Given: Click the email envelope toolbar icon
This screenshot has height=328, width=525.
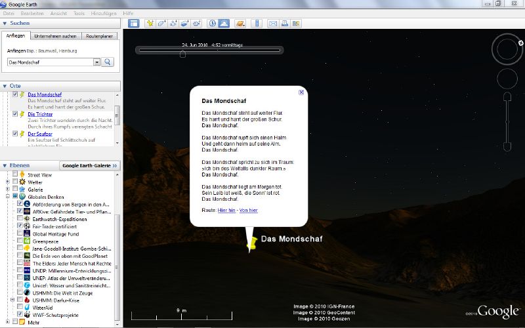Looking at the screenshot, I should click(x=273, y=24).
